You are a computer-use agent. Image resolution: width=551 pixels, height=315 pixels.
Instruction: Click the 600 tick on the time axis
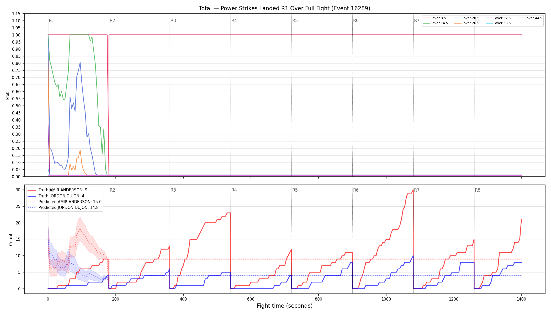251,299
